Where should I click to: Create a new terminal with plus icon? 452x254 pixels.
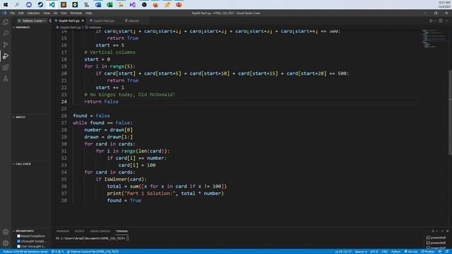point(433,231)
